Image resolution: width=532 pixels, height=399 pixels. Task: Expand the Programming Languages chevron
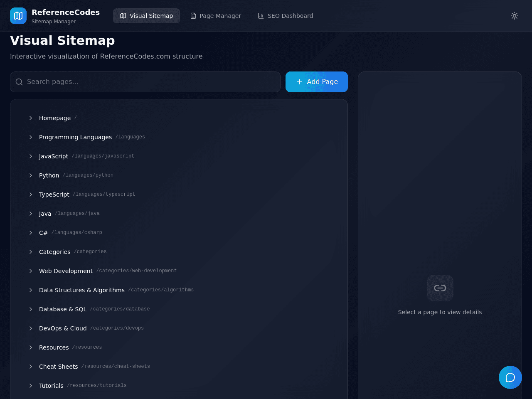[x=31, y=137]
